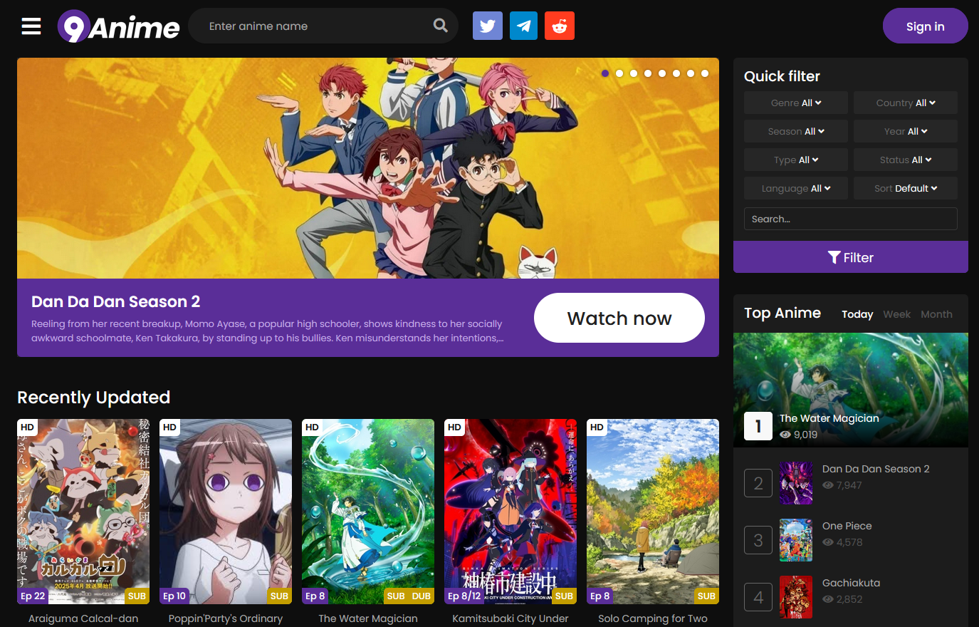The height and width of the screenshot is (627, 979).
Task: Select the first carousel slide dot
Action: [x=605, y=73]
